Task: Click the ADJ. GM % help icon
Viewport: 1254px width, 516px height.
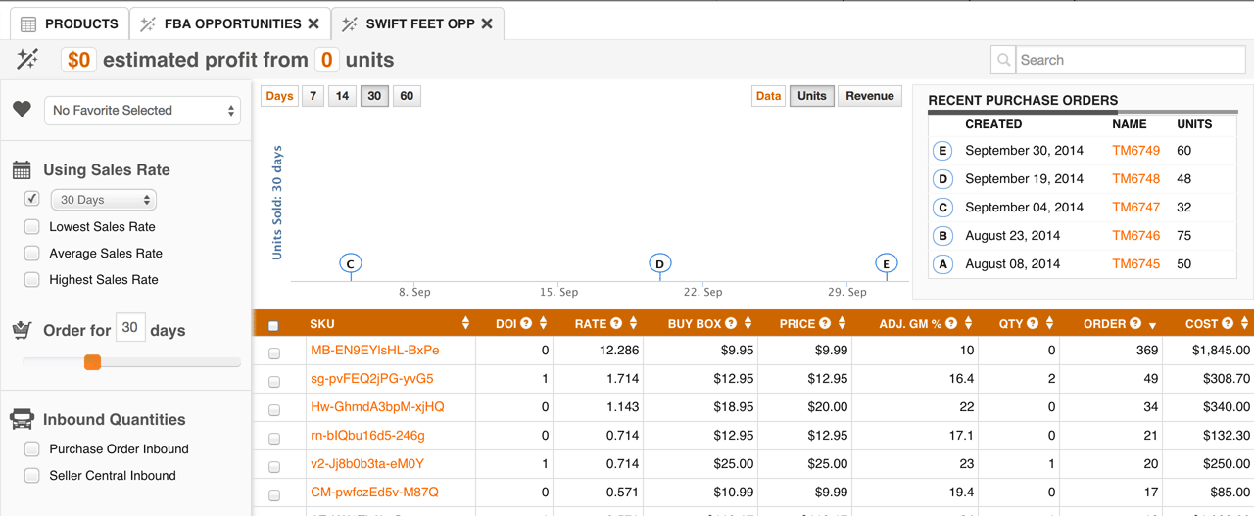Action: pyautogui.click(x=951, y=324)
